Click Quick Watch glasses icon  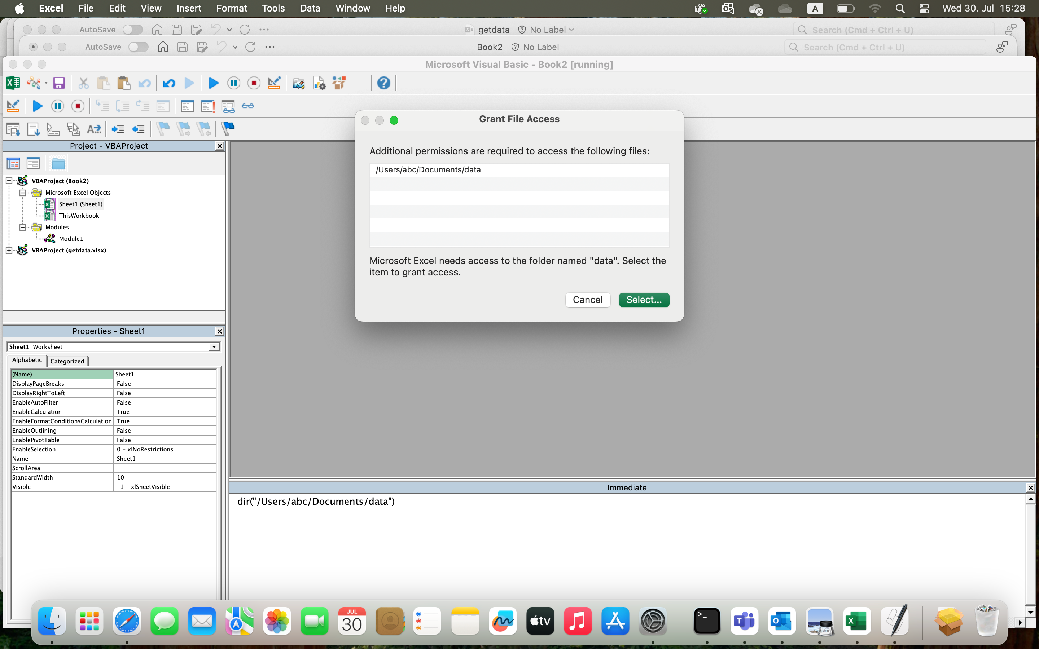[248, 106]
